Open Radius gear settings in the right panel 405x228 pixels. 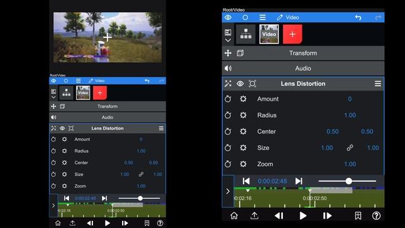click(x=243, y=115)
